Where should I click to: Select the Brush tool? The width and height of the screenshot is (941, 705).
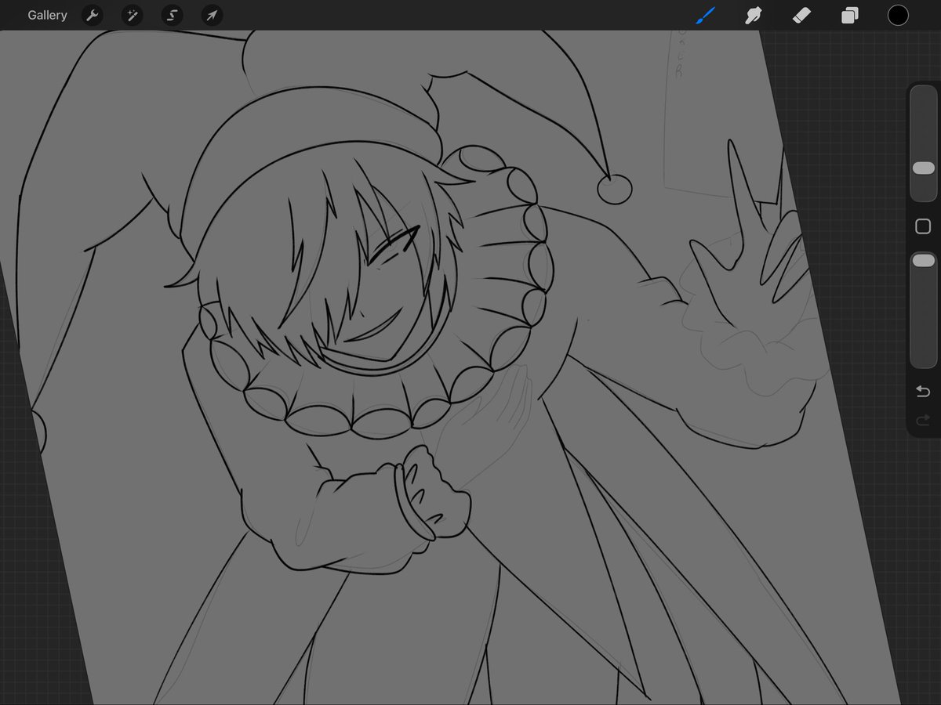(706, 15)
